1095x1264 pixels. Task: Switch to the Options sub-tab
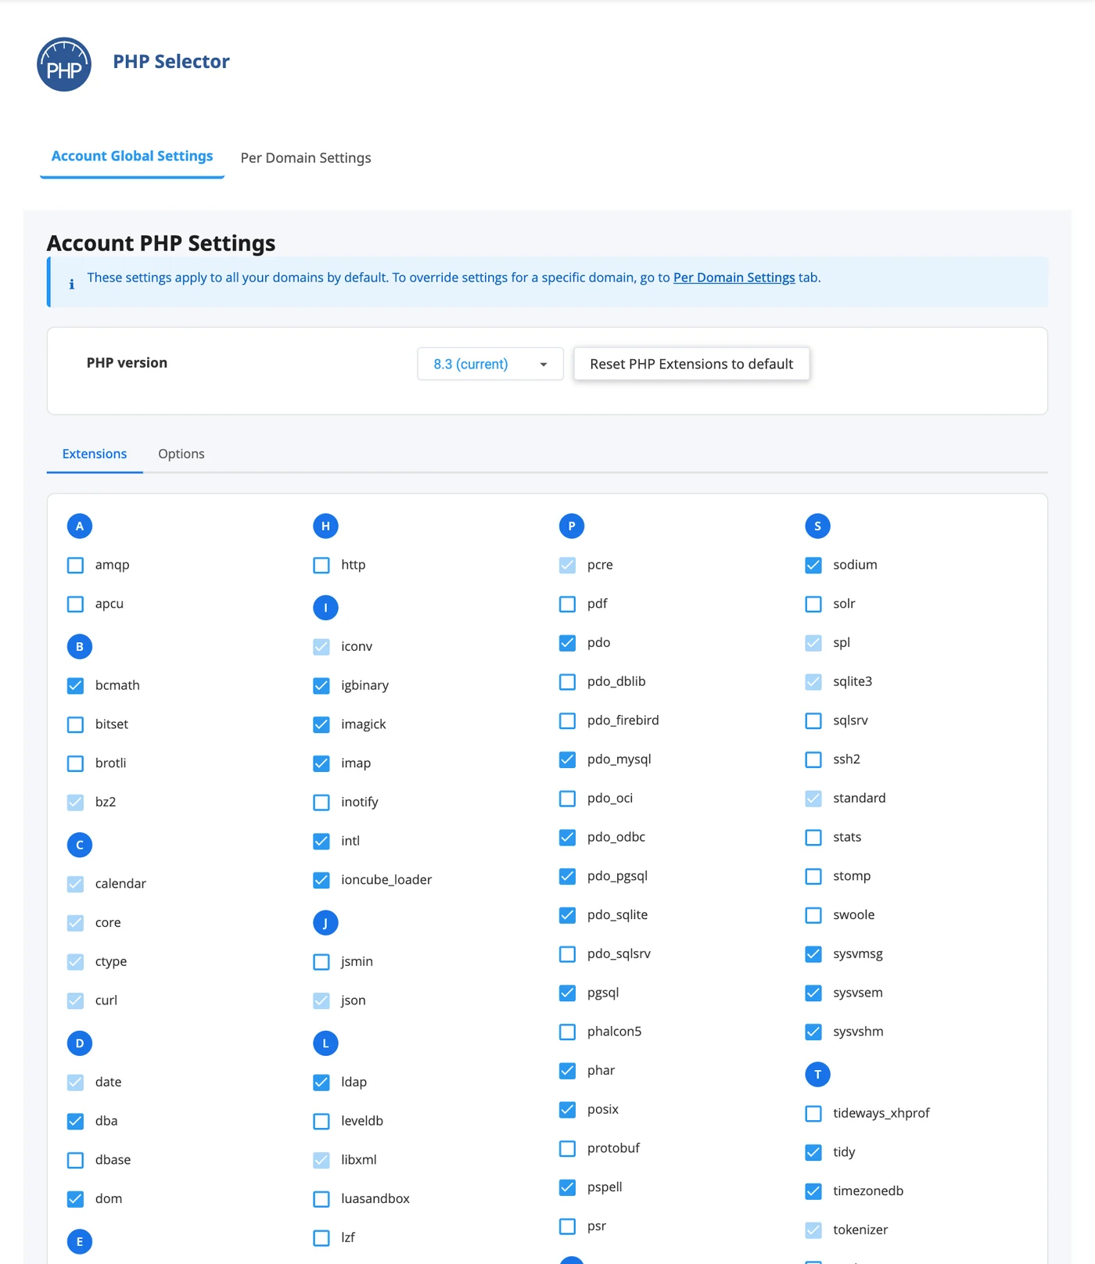click(181, 454)
